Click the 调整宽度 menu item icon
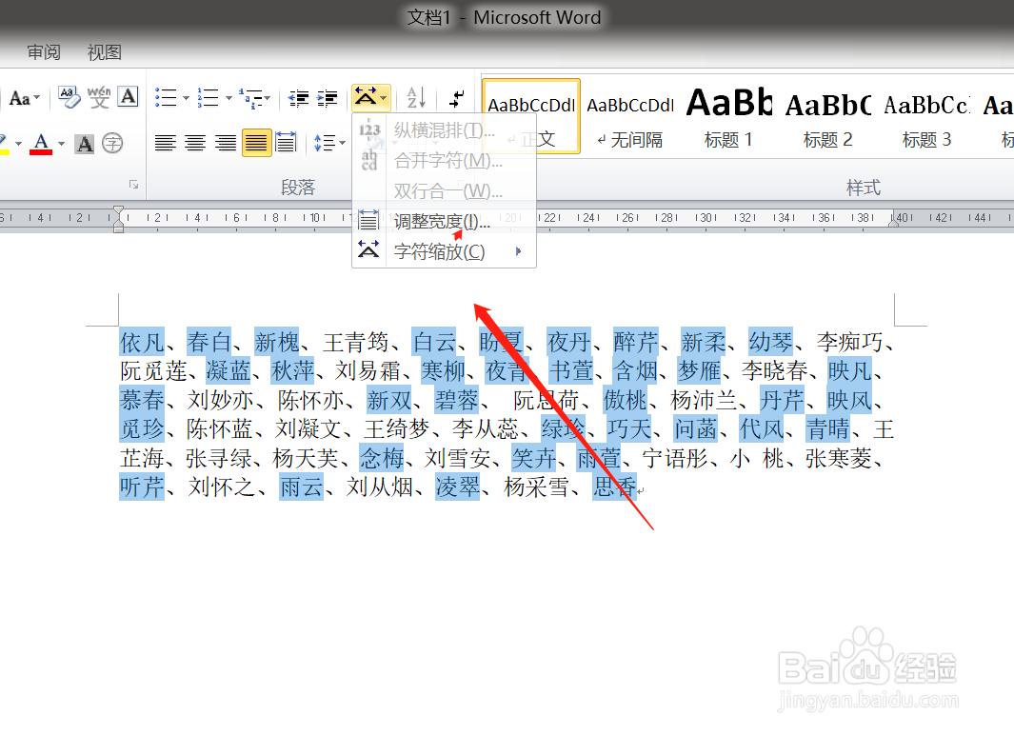The height and width of the screenshot is (735, 1014). 368,221
